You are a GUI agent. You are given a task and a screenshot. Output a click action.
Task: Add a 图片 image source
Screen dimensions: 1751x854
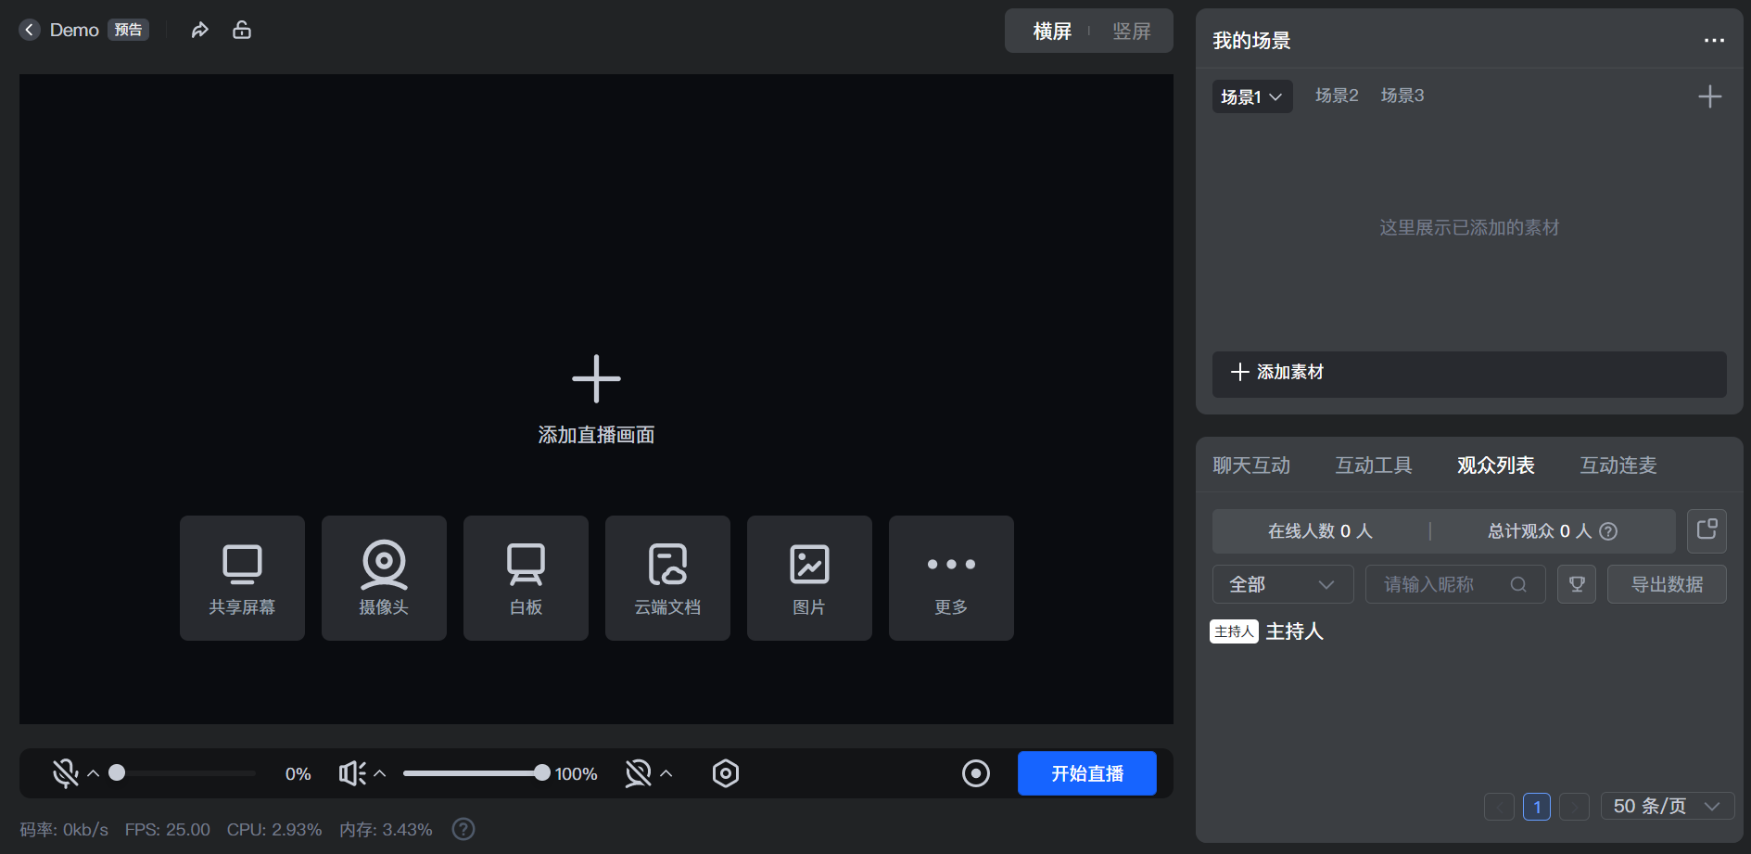809,578
